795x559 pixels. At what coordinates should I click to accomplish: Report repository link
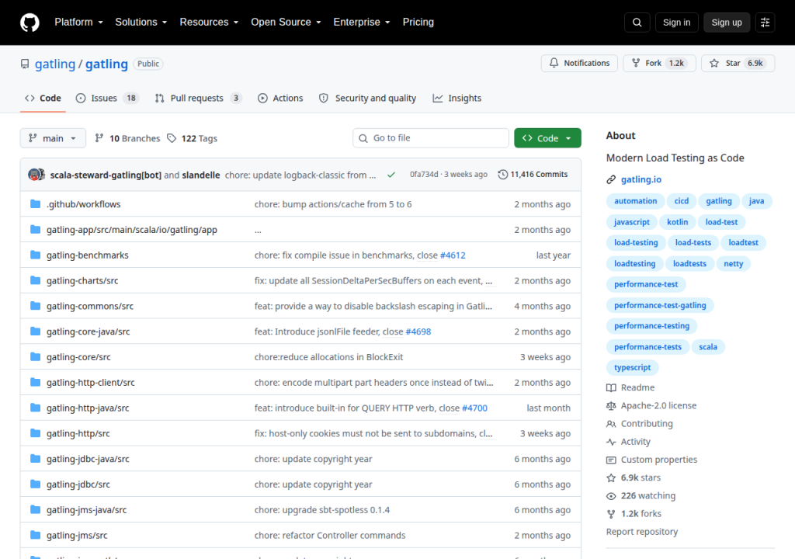[642, 532]
